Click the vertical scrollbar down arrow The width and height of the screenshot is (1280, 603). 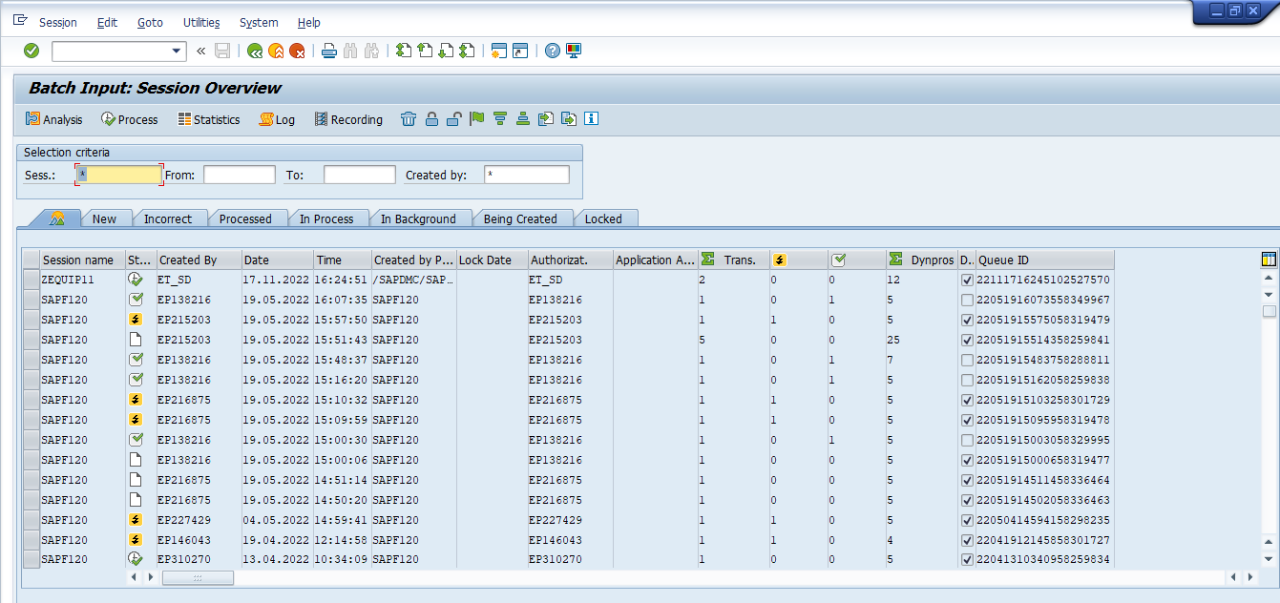(x=1269, y=559)
